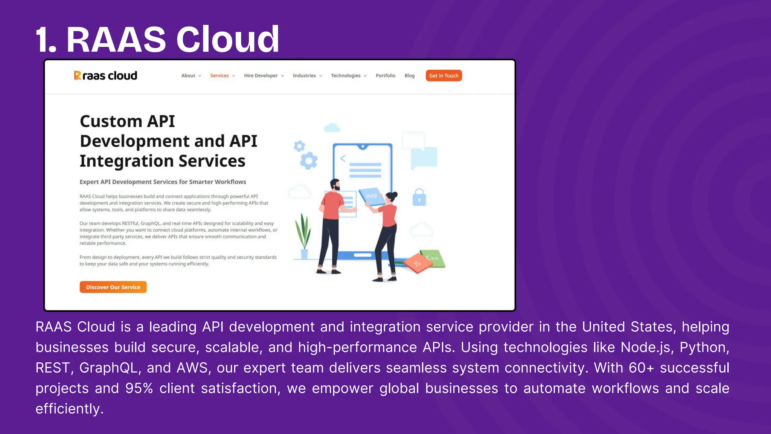Image resolution: width=771 pixels, height=434 pixels.
Task: Go to the Blog link
Action: click(410, 76)
